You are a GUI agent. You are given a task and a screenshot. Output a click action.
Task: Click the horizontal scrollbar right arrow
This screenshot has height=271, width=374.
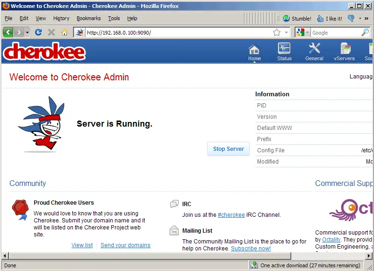(x=369, y=256)
